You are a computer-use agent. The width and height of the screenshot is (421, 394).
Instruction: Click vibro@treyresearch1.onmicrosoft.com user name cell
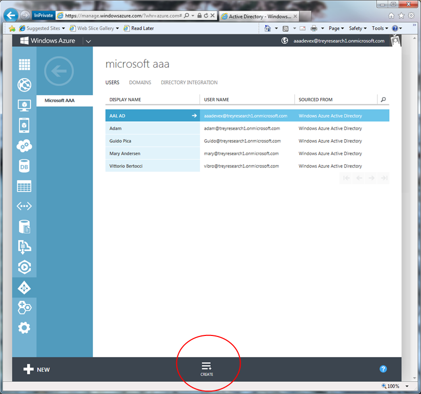click(242, 166)
